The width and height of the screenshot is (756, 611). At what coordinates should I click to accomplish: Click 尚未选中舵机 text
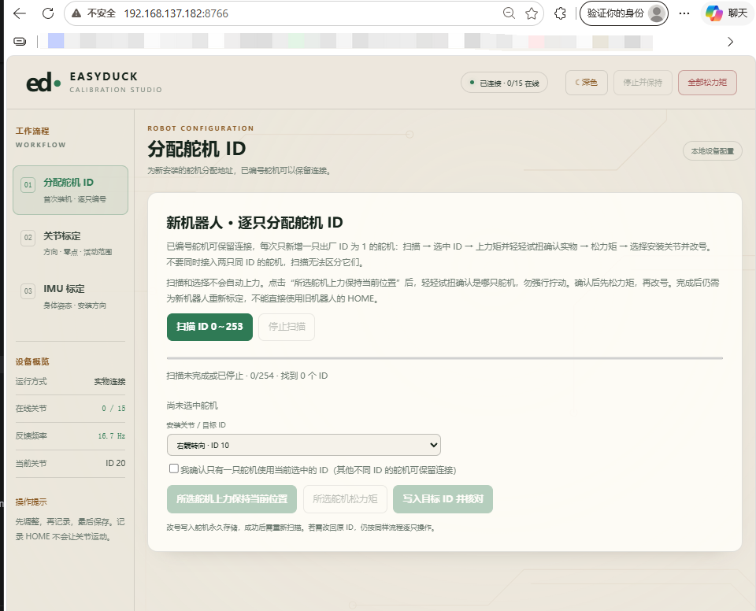pos(192,405)
